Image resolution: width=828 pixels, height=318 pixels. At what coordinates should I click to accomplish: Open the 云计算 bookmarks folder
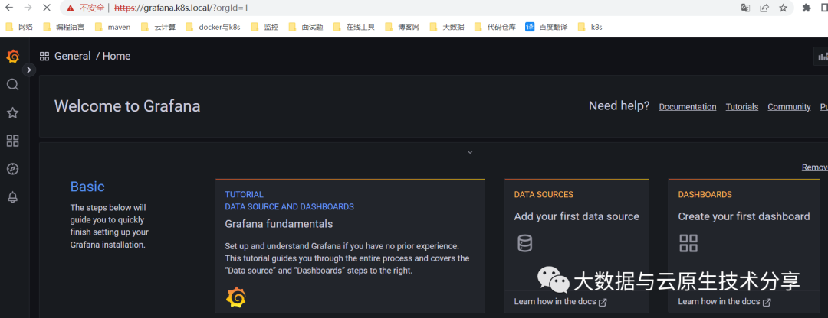point(159,27)
